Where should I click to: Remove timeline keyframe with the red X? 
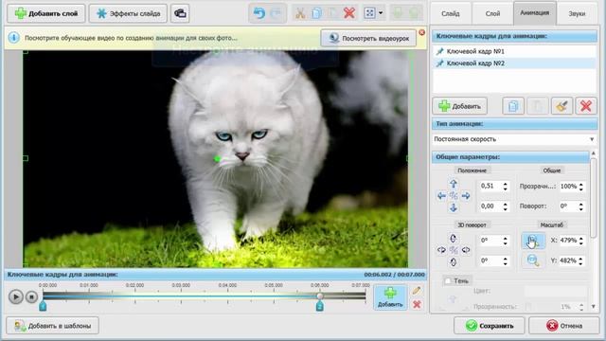point(417,304)
